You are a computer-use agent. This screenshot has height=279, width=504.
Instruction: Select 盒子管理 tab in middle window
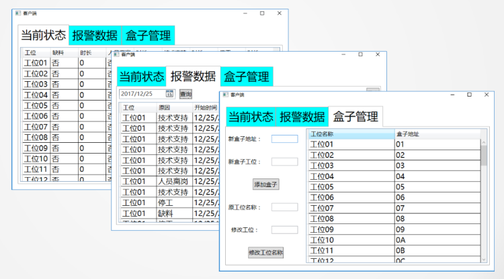click(247, 76)
